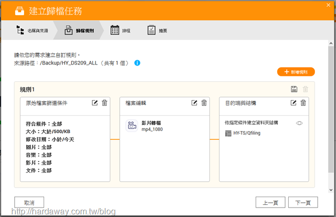
Task: Delete the 目的端與結構 card
Action: 303,103
